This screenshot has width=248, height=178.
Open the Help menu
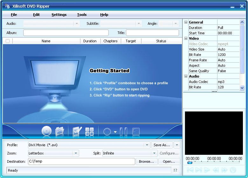(x=104, y=15)
